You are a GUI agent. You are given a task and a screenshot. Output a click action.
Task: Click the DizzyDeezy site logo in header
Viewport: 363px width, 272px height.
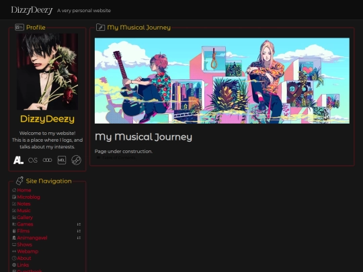tap(32, 10)
